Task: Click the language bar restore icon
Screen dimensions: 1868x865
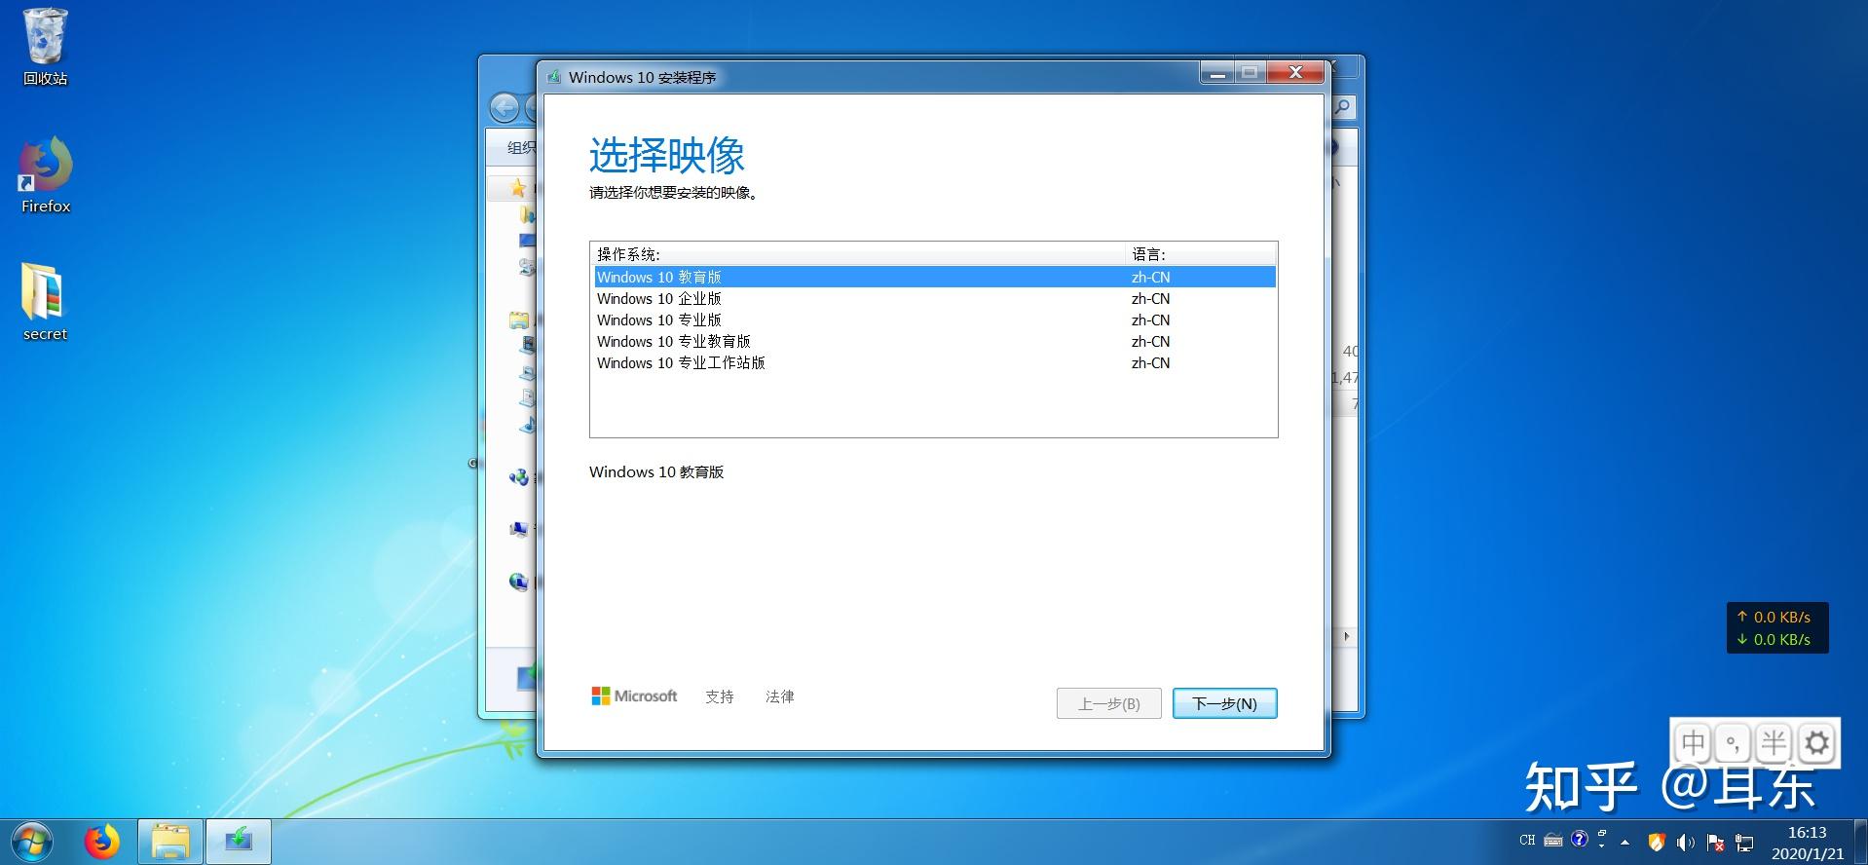Action: [1602, 834]
